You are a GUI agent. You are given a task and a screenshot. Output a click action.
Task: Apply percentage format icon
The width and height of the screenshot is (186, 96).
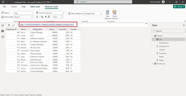(x=42, y=17)
